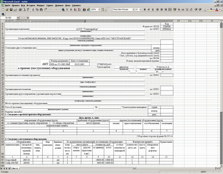Toggle italic formatting (К button)
Image resolution: width=223 pixels, height=174 pixels.
click(149, 10)
